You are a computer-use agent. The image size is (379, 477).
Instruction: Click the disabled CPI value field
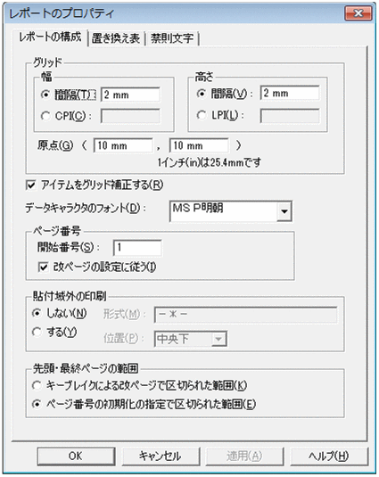[130, 116]
